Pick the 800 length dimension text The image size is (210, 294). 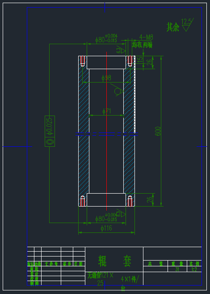click(x=158, y=131)
